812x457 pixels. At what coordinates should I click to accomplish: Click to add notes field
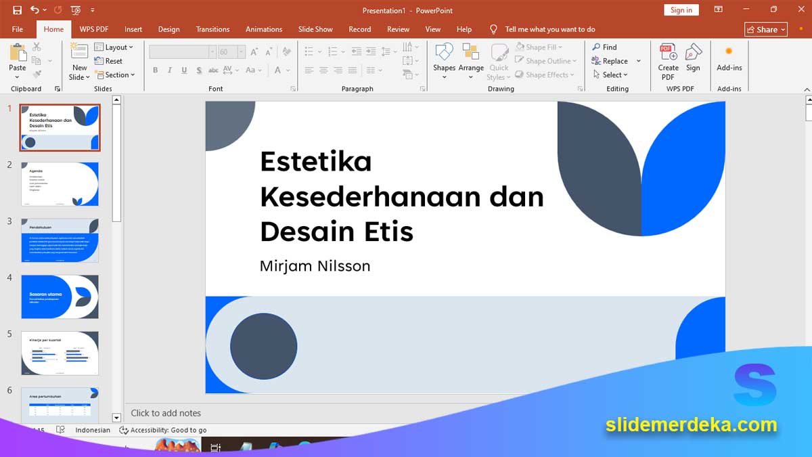tap(166, 413)
